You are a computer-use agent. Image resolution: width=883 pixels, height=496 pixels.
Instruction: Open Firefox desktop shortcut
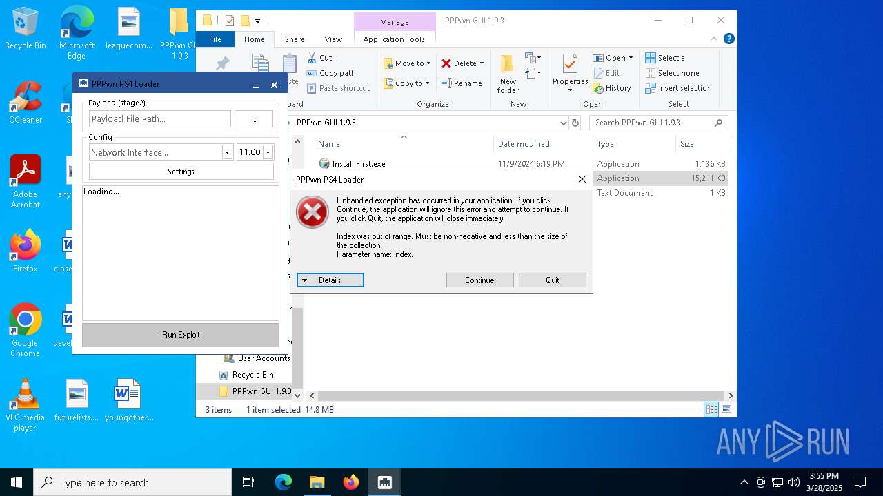26,252
